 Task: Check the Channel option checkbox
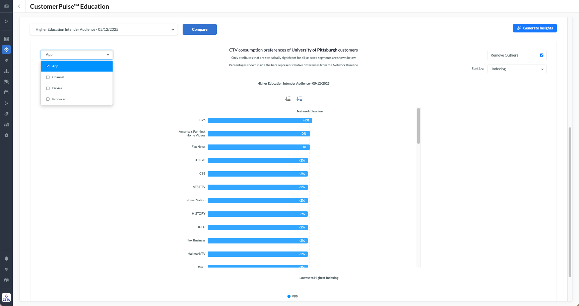coord(48,77)
